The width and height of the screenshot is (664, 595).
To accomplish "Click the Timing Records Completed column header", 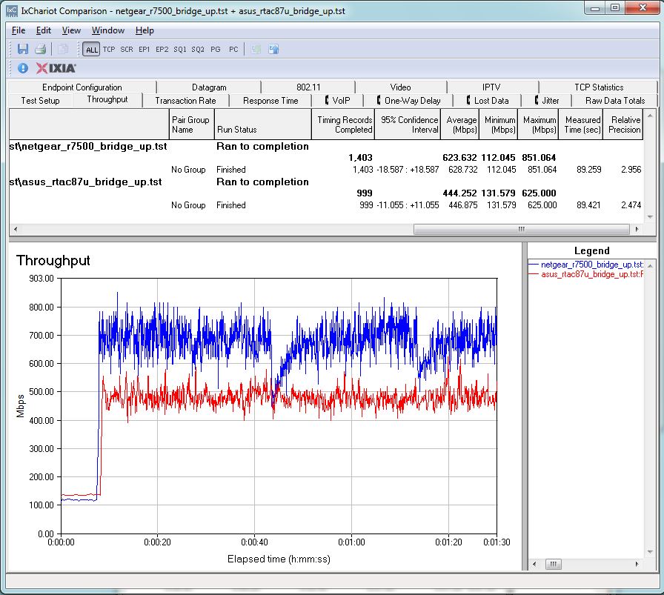I will tap(343, 124).
